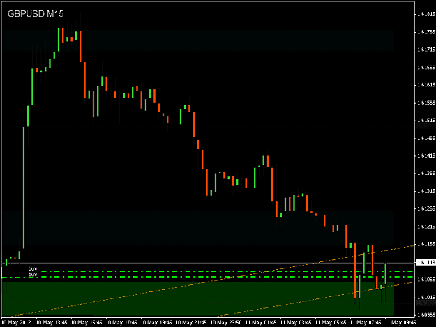The height and width of the screenshot is (327, 436).
Task: Click the GBPUSD M15 chart title
Action: click(36, 14)
